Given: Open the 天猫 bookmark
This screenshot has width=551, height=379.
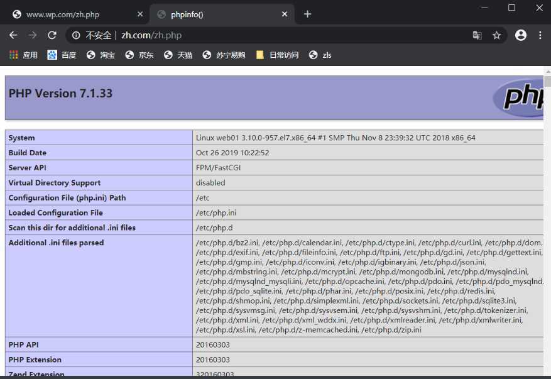Looking at the screenshot, I should tap(178, 55).
